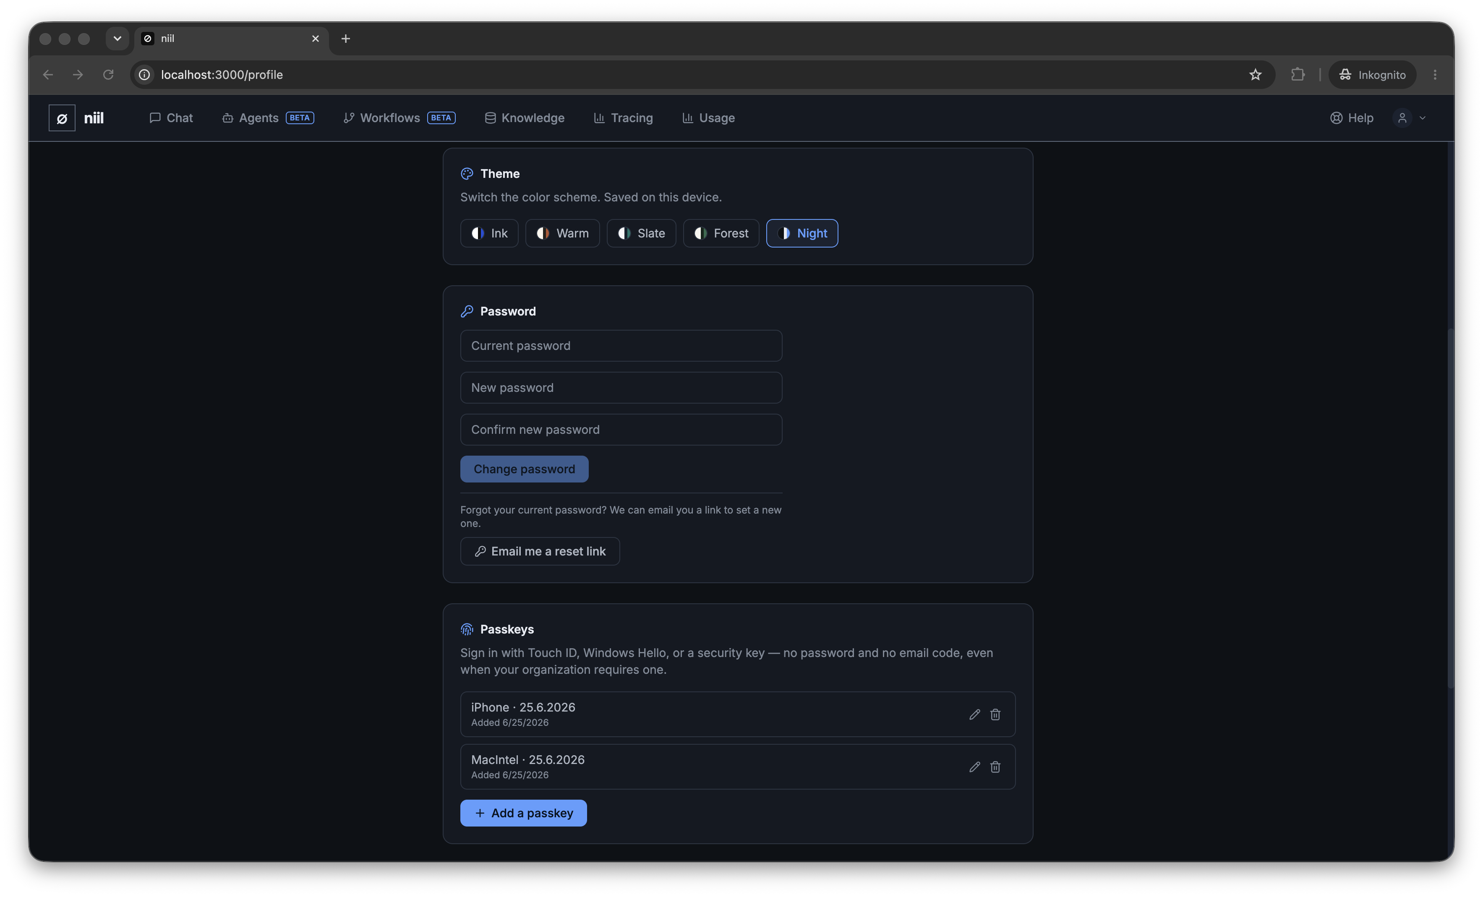Open the Knowledge section
The height and width of the screenshot is (897, 1483).
(524, 118)
